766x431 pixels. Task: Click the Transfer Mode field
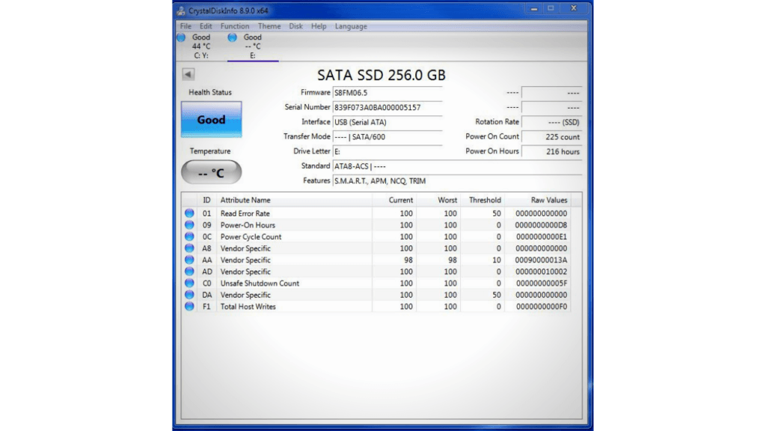tap(387, 137)
